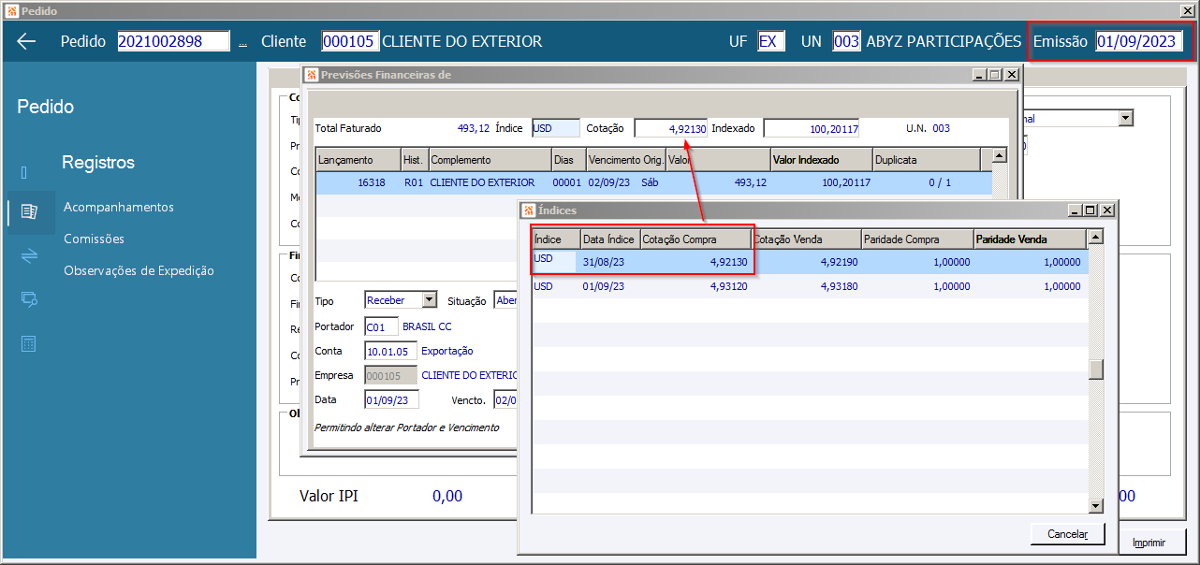This screenshot has width=1200, height=565.
Task: Edit the Pedido number field
Action: [173, 41]
